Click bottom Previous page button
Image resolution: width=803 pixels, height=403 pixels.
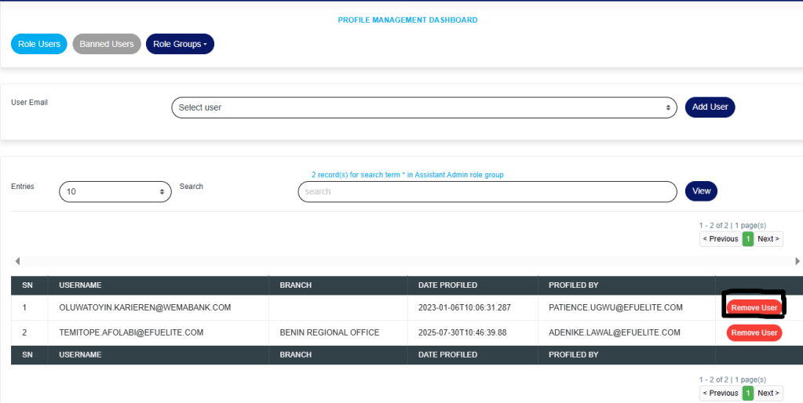[720, 393]
